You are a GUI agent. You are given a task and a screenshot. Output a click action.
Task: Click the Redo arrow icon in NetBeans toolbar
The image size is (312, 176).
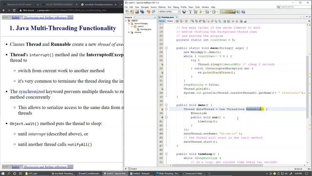[154, 12]
